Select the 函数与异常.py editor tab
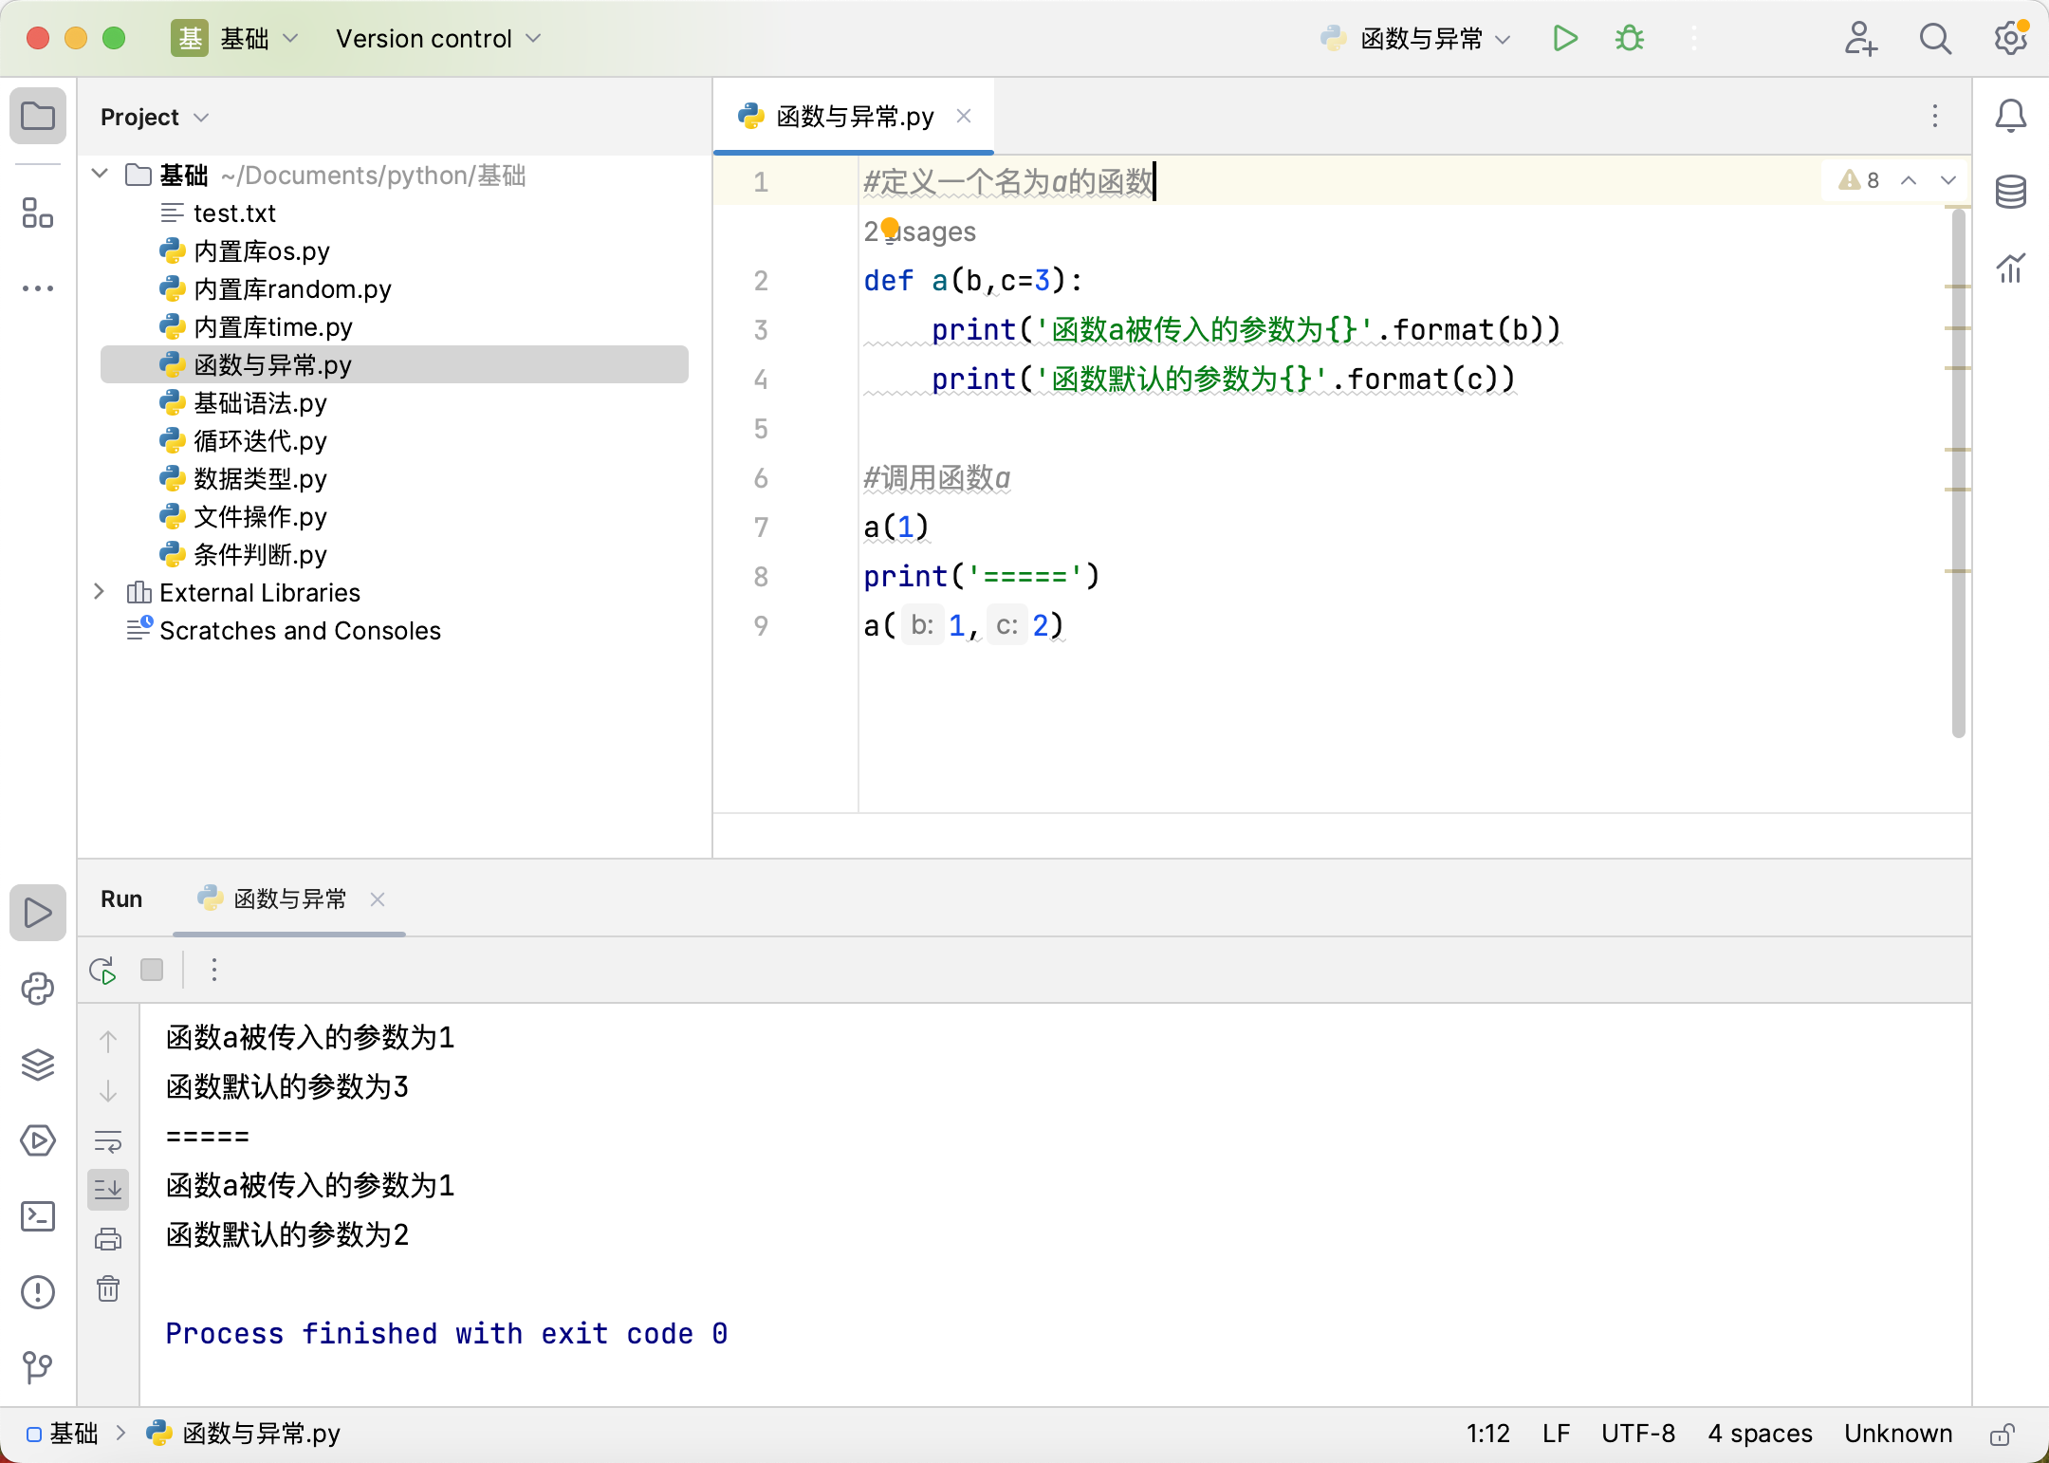2049x1463 pixels. [854, 117]
